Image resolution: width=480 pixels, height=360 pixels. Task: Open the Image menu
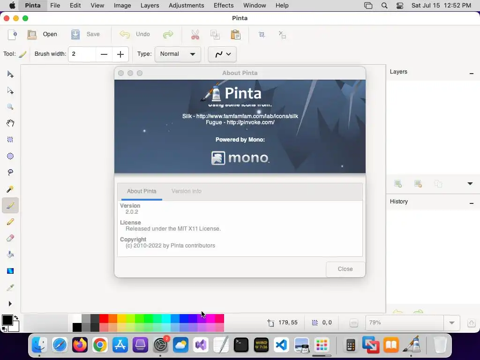(122, 6)
